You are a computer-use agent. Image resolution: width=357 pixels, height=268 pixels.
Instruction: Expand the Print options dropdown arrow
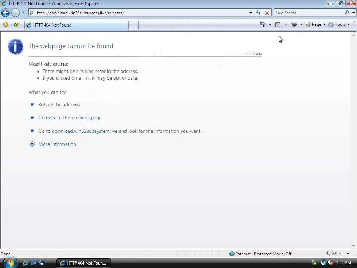coord(301,24)
